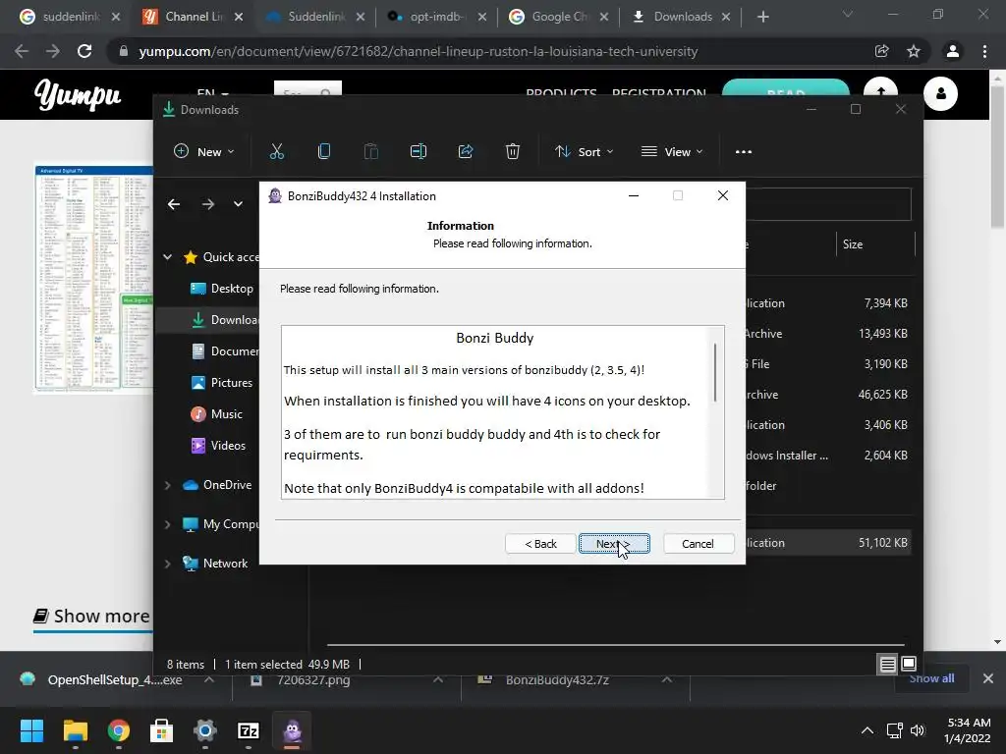Click Next in BonziBuddy installer
Screen dimensions: 1006x754
click(x=614, y=544)
